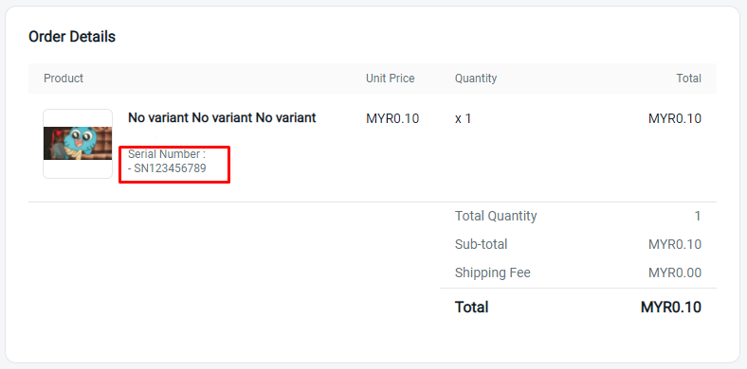Click the bold Total label

[x=472, y=307]
